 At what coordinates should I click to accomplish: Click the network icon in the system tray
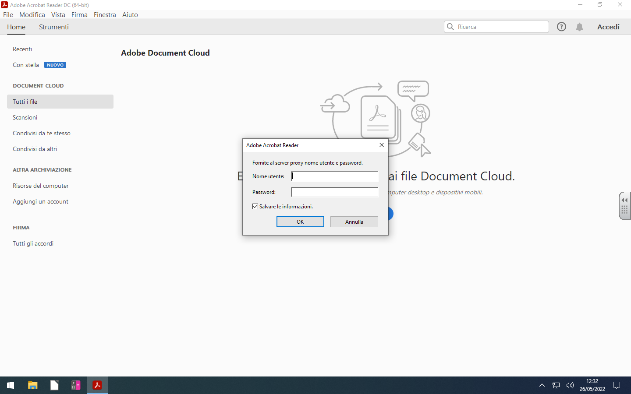(556, 385)
